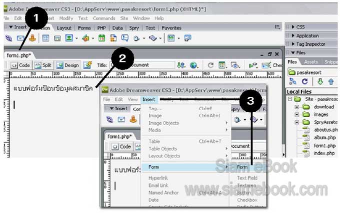Click the form1.php* document tab
340x213 pixels.
pyautogui.click(x=19, y=55)
